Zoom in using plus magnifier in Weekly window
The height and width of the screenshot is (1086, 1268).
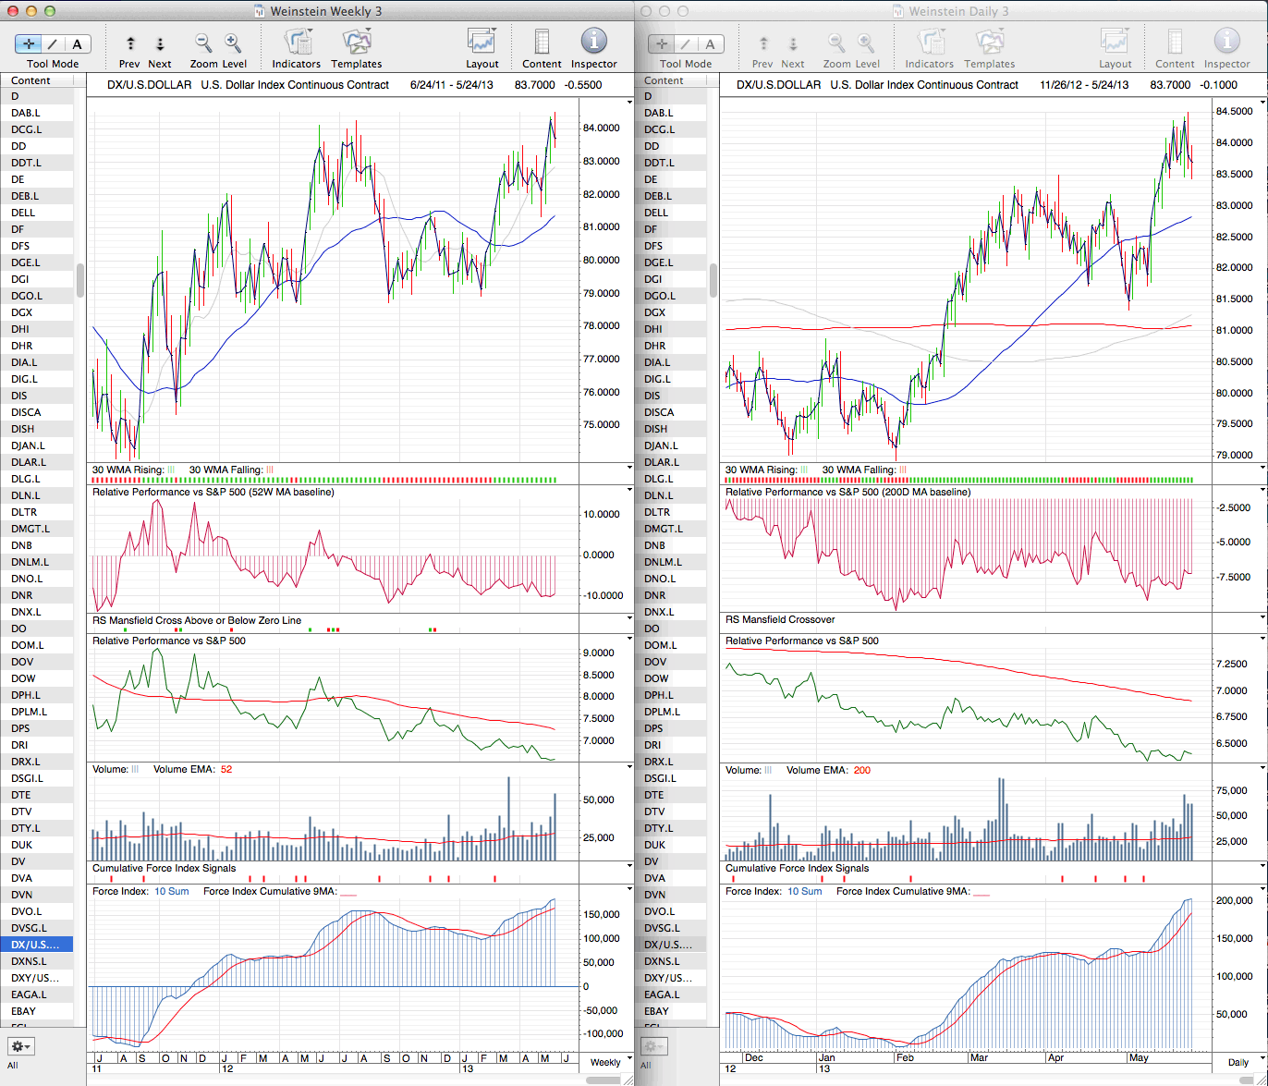click(233, 43)
